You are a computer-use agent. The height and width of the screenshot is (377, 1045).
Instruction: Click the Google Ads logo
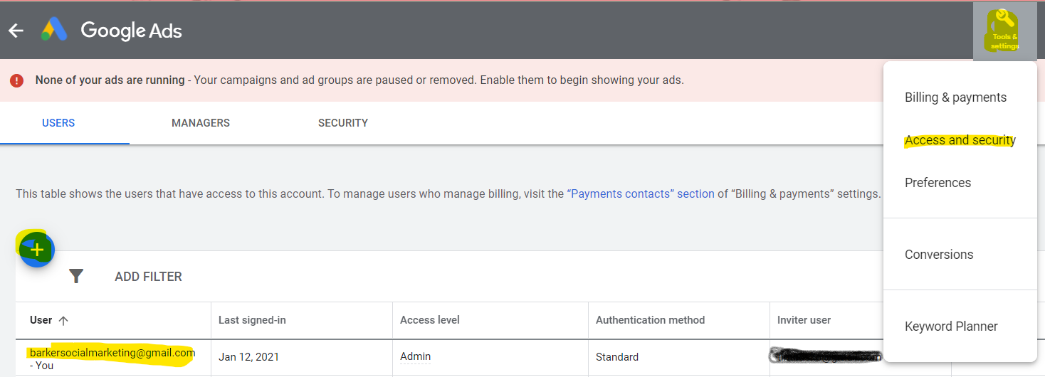(x=54, y=30)
